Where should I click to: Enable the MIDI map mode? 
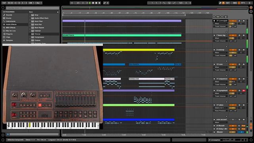tap(235, 3)
